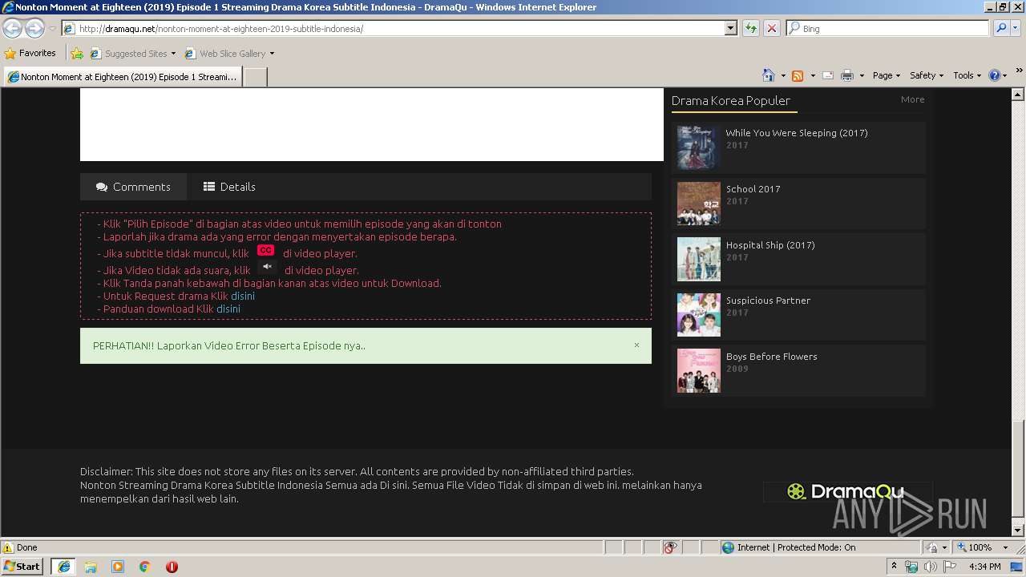1026x577 pixels.
Task: Open Windows Explorer folder on taskbar
Action: [91, 567]
